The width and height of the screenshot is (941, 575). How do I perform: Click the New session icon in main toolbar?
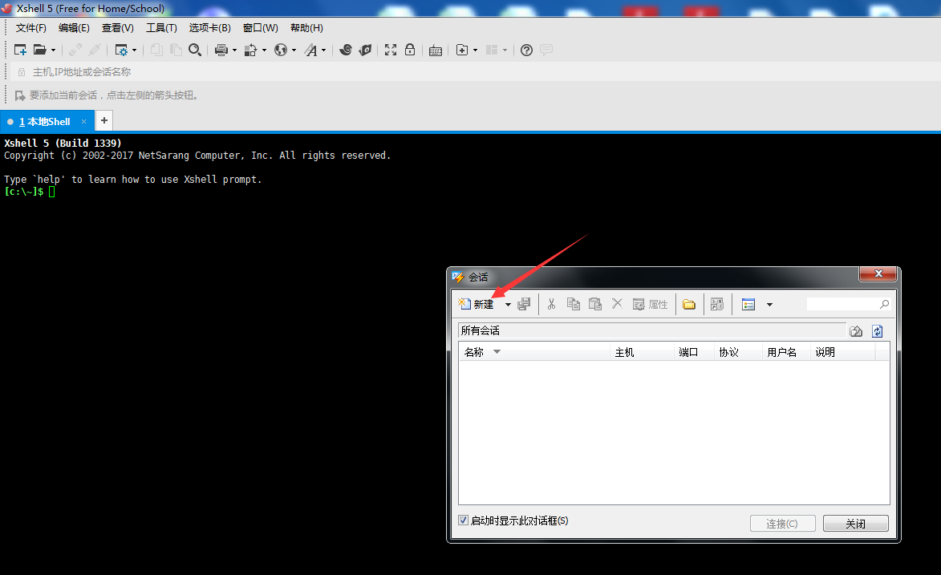(20, 50)
